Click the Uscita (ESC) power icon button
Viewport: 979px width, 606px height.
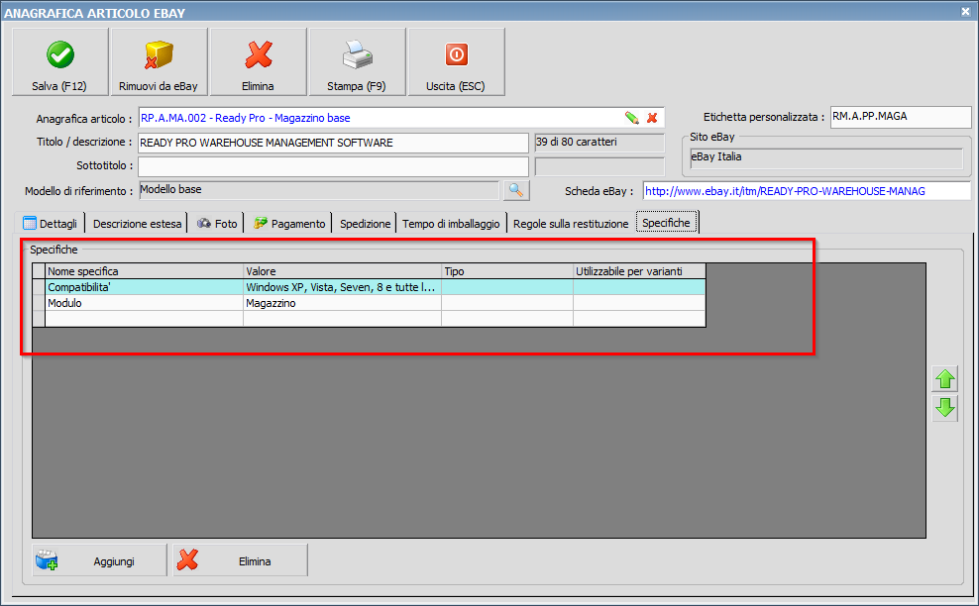[456, 61]
